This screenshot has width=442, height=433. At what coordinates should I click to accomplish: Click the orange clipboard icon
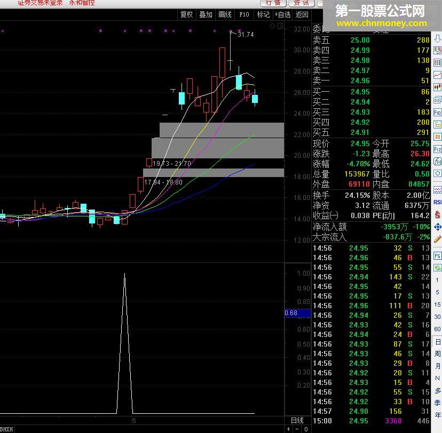click(438, 137)
